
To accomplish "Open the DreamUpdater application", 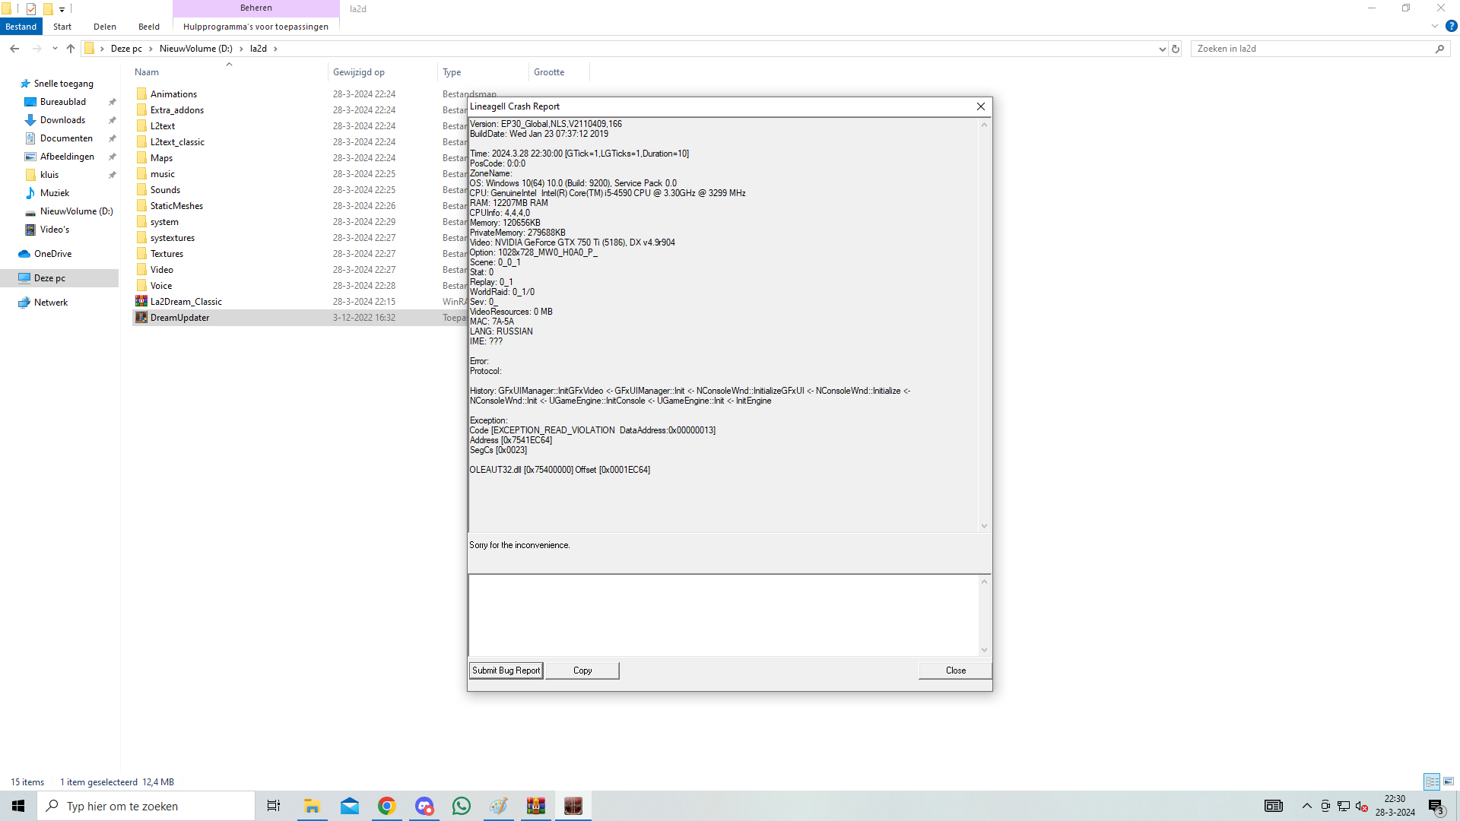I will (179, 317).
